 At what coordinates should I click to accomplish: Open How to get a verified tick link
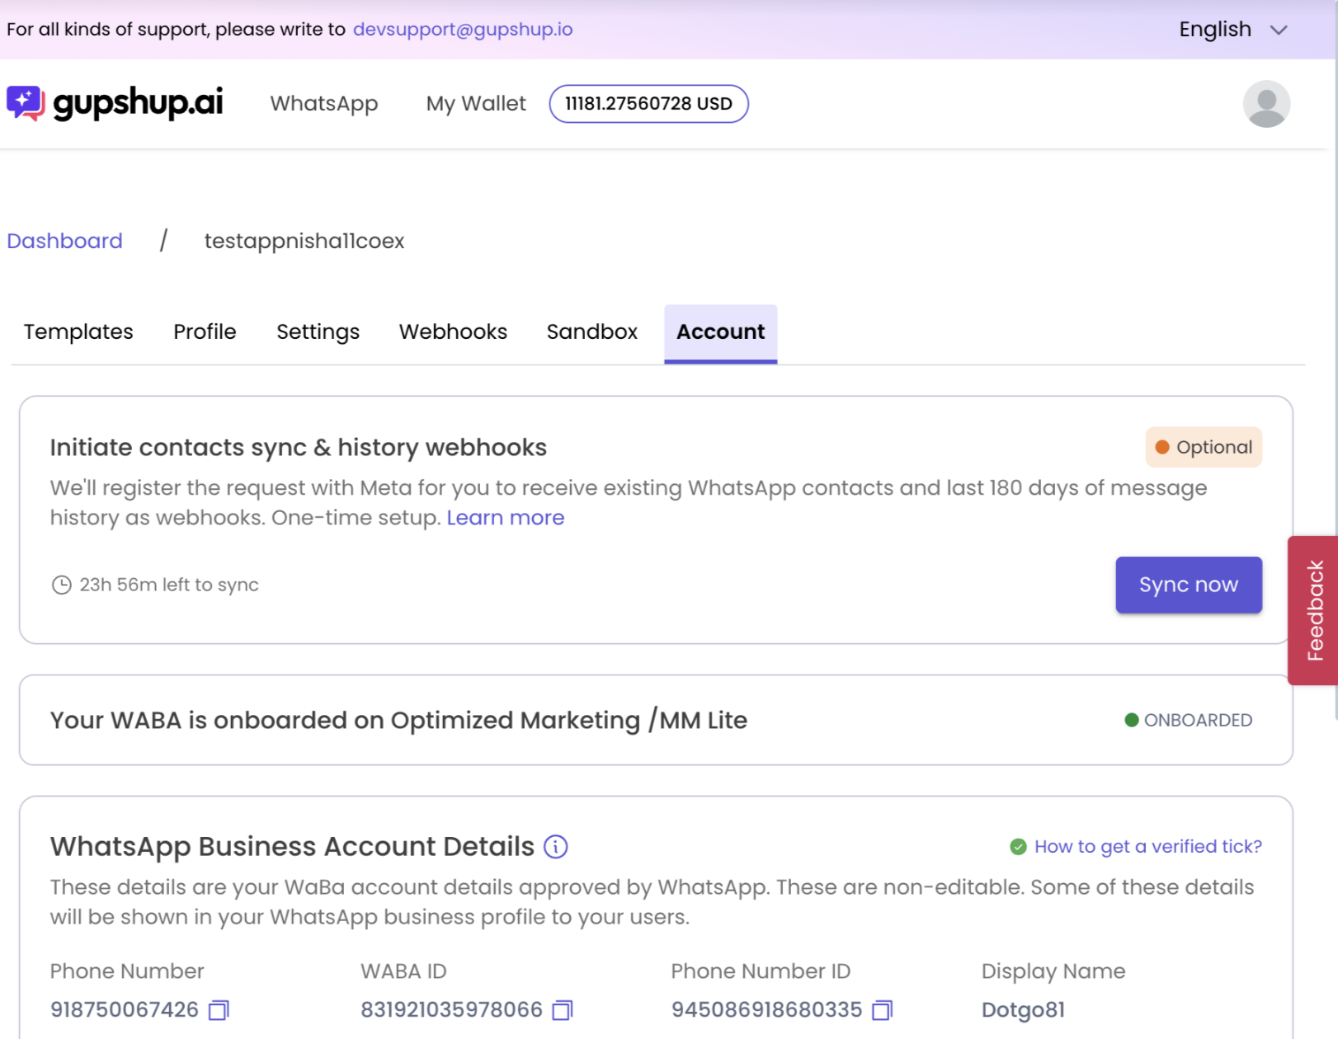(1148, 847)
